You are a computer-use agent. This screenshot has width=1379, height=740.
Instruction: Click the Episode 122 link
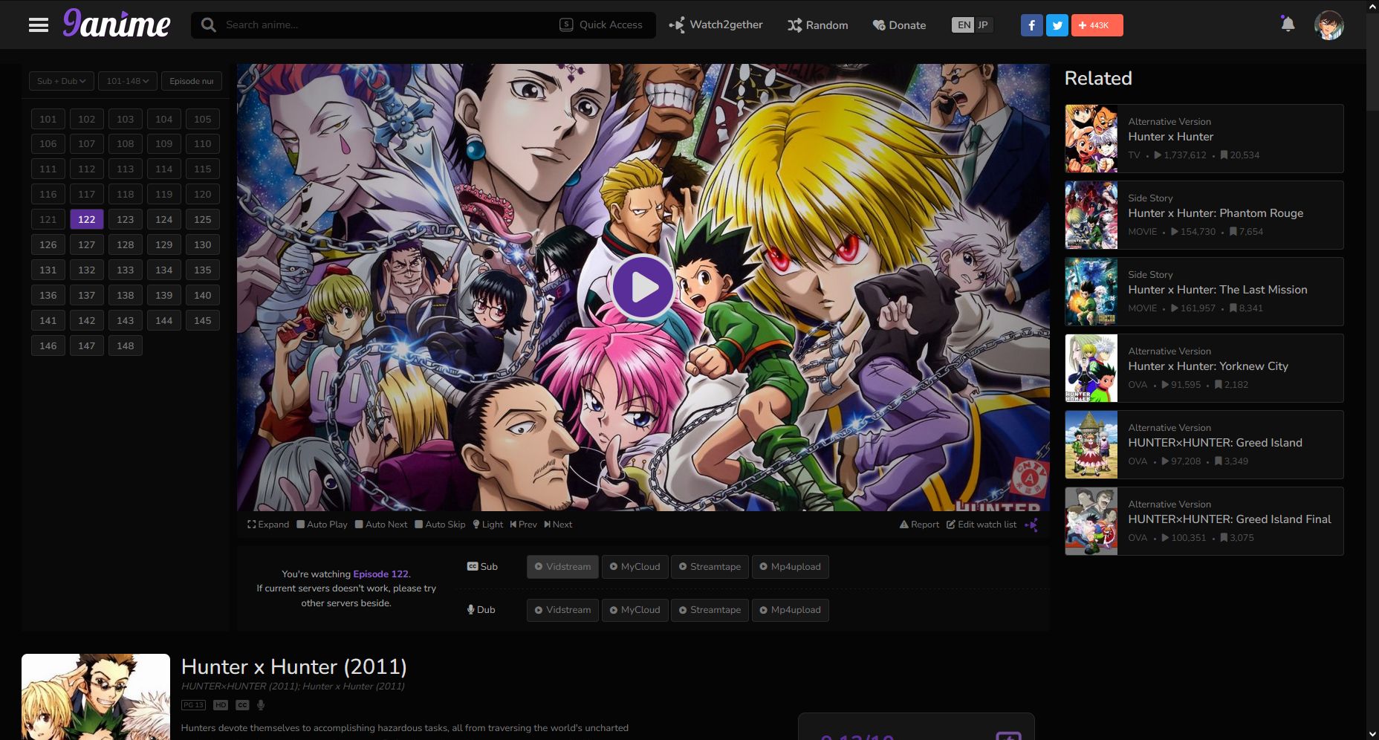380,574
